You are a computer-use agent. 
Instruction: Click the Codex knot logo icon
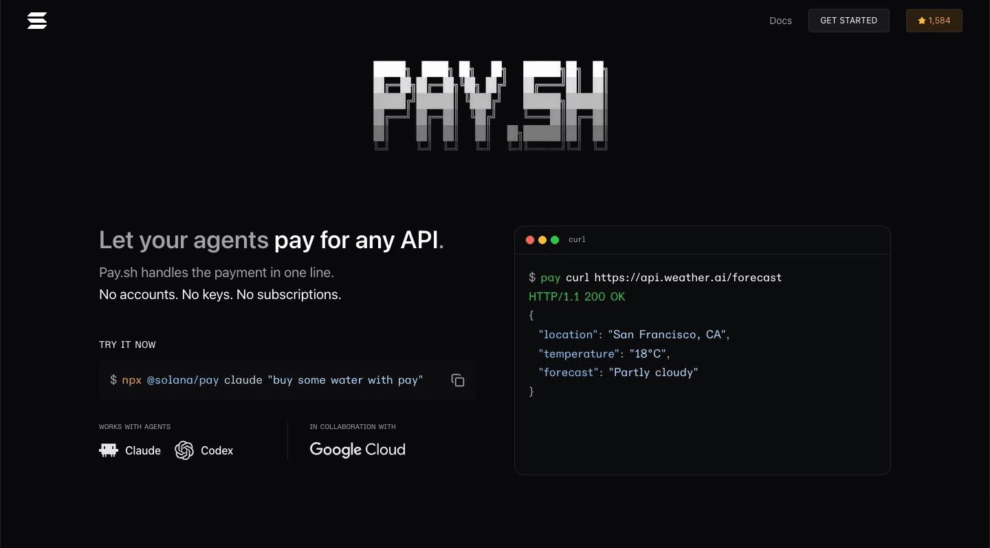click(x=184, y=450)
